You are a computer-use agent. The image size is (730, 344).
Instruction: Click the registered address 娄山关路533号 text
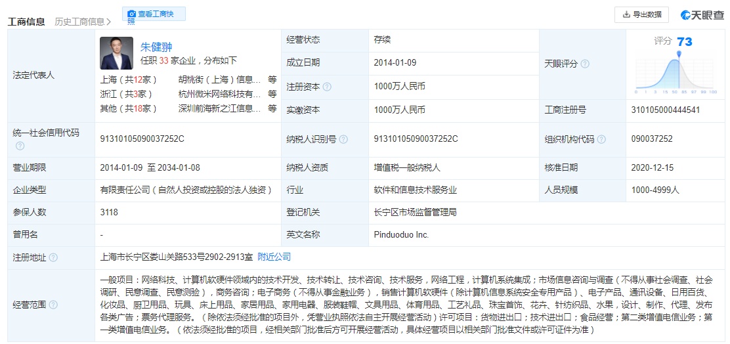tap(177, 257)
